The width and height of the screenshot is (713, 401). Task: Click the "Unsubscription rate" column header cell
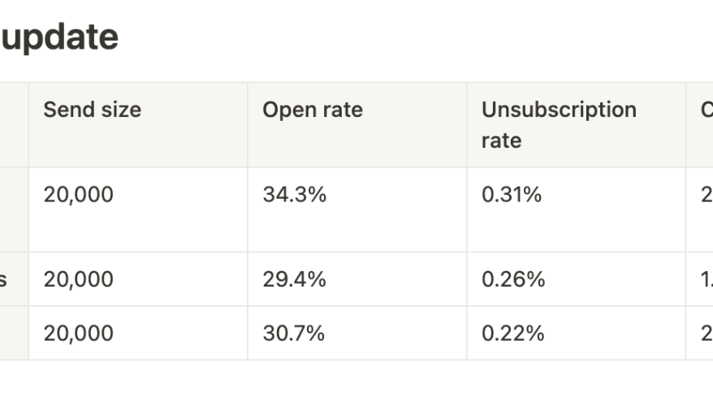pyautogui.click(x=576, y=125)
